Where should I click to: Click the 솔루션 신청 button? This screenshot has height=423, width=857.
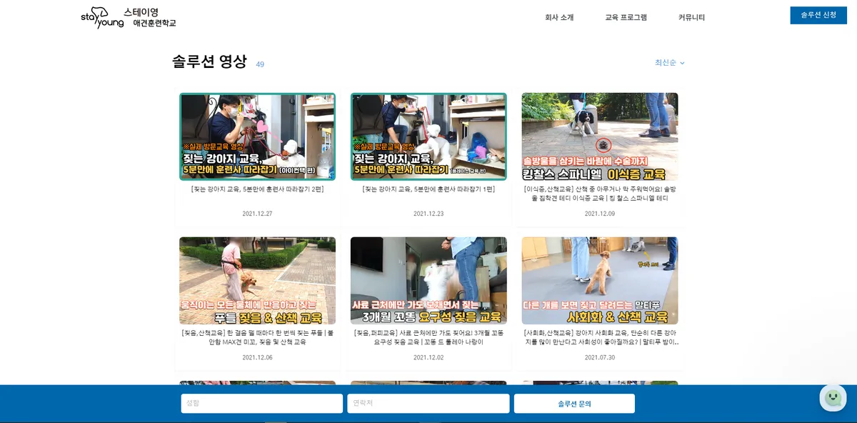818,15
